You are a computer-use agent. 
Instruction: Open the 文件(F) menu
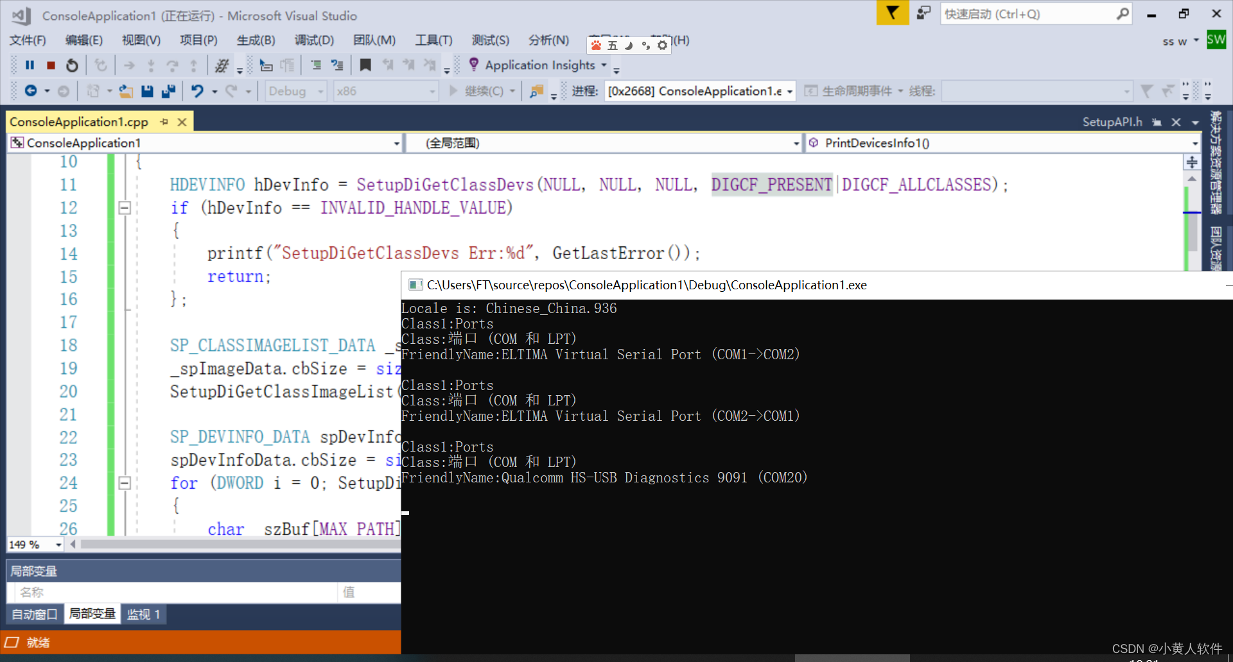28,40
